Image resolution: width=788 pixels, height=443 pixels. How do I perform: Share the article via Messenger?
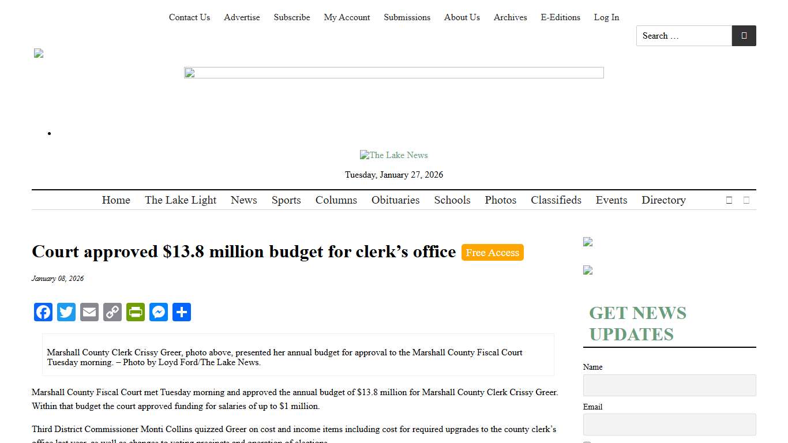pyautogui.click(x=159, y=312)
